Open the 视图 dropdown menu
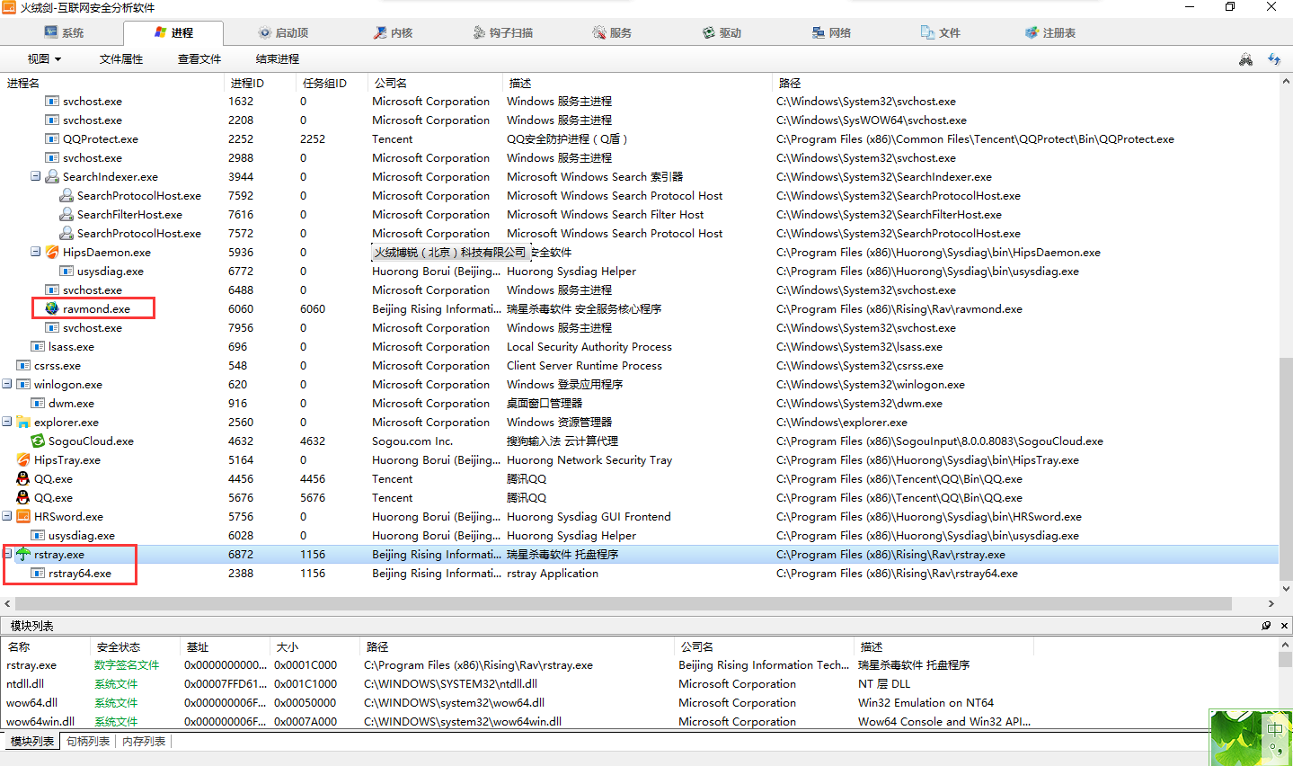The width and height of the screenshot is (1293, 766). click(x=44, y=59)
